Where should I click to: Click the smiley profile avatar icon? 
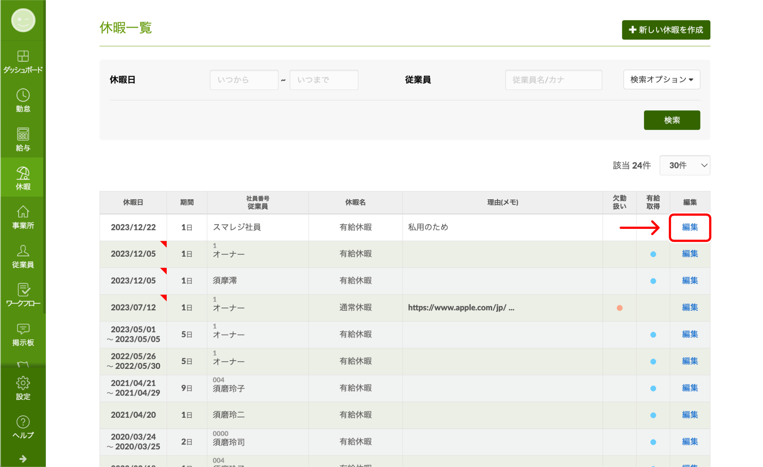(23, 20)
